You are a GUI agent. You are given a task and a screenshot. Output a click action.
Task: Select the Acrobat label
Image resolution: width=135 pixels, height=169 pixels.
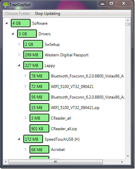click(58, 150)
